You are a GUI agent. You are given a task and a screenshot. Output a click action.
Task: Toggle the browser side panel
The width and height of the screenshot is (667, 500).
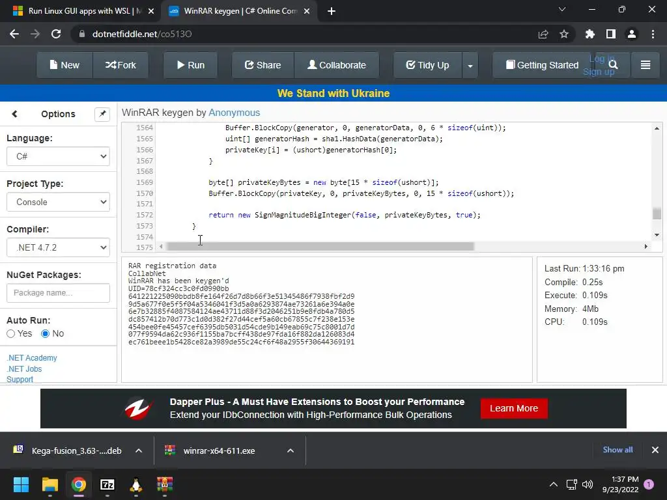pyautogui.click(x=611, y=34)
